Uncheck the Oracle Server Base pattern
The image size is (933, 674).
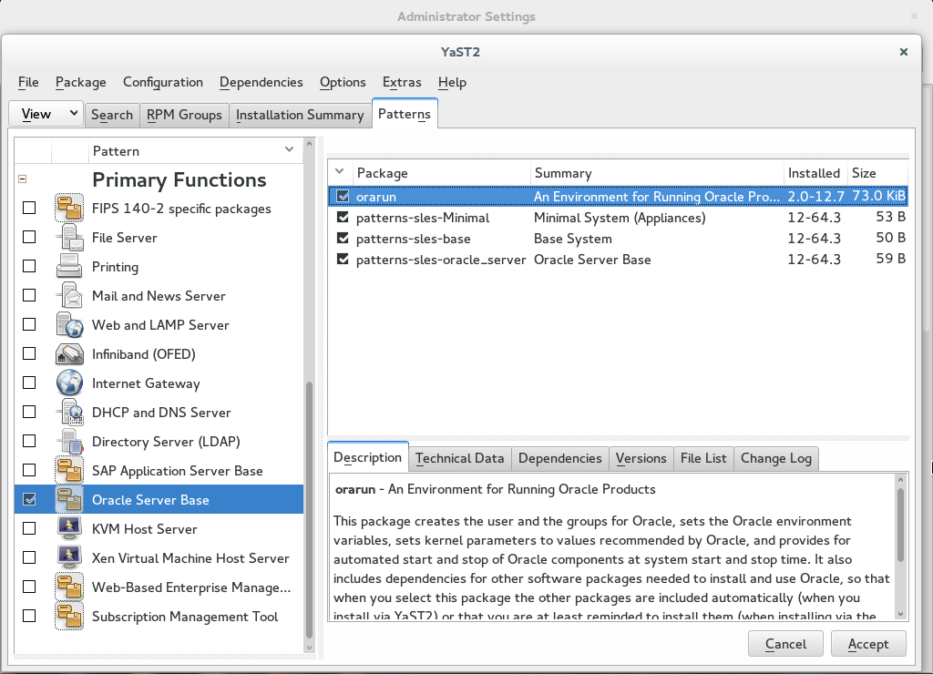[x=28, y=499]
